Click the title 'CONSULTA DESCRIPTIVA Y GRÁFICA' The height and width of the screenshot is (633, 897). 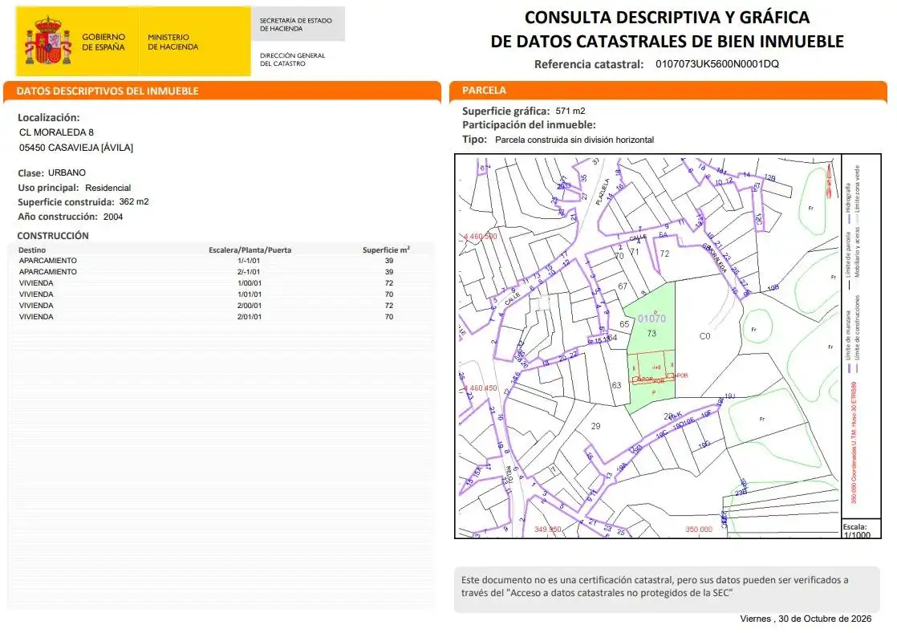(667, 17)
